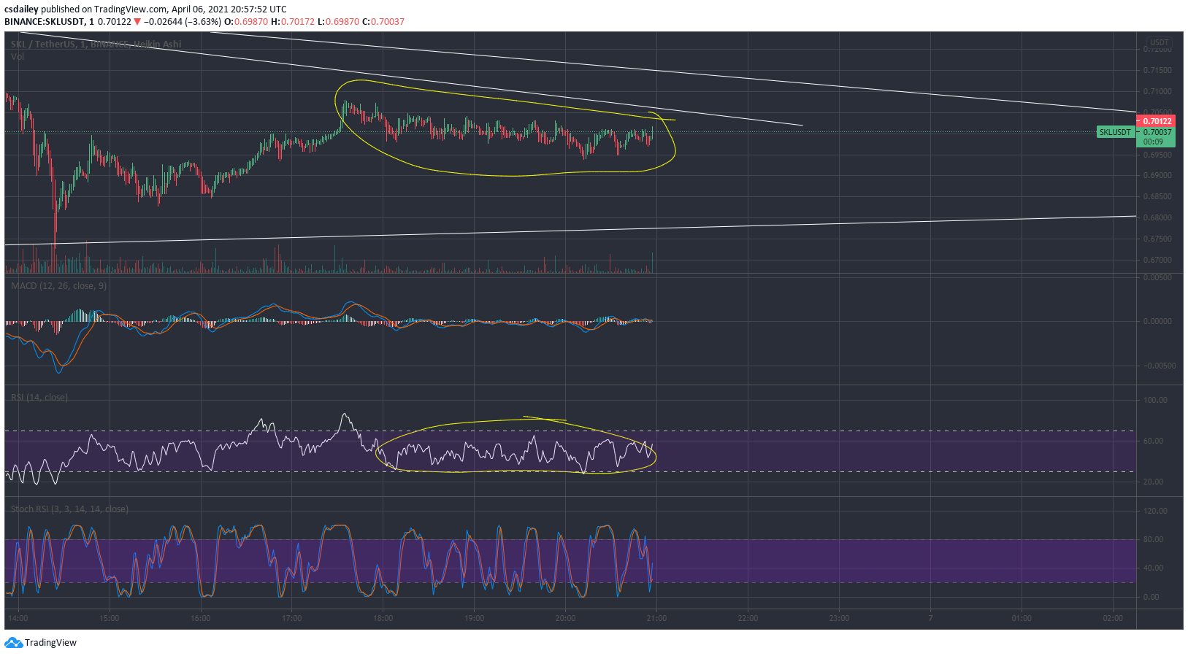Click the 20:00 time axis label
This screenshot has width=1188, height=656.
[565, 618]
